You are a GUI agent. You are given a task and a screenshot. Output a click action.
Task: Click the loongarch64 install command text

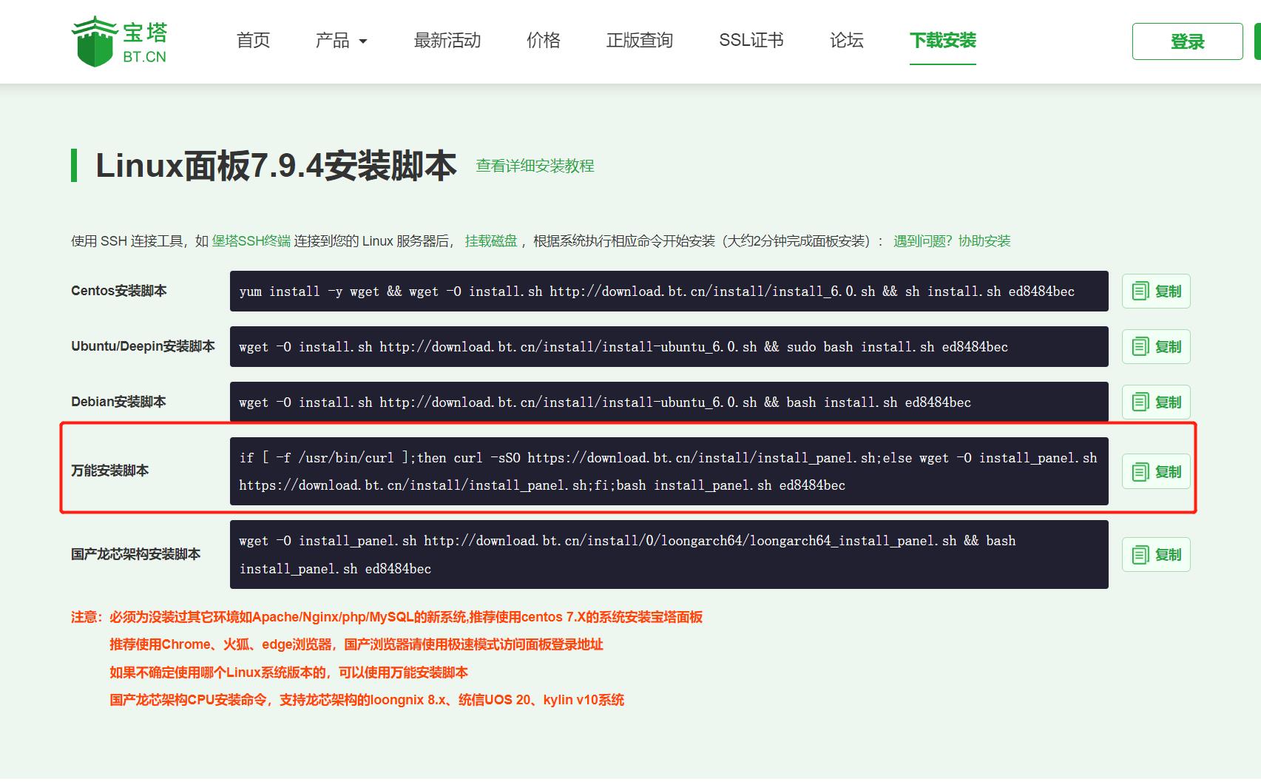[627, 555]
